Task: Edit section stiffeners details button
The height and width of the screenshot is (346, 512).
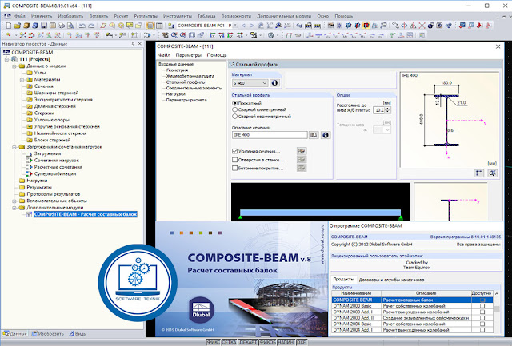Action: tap(302, 151)
